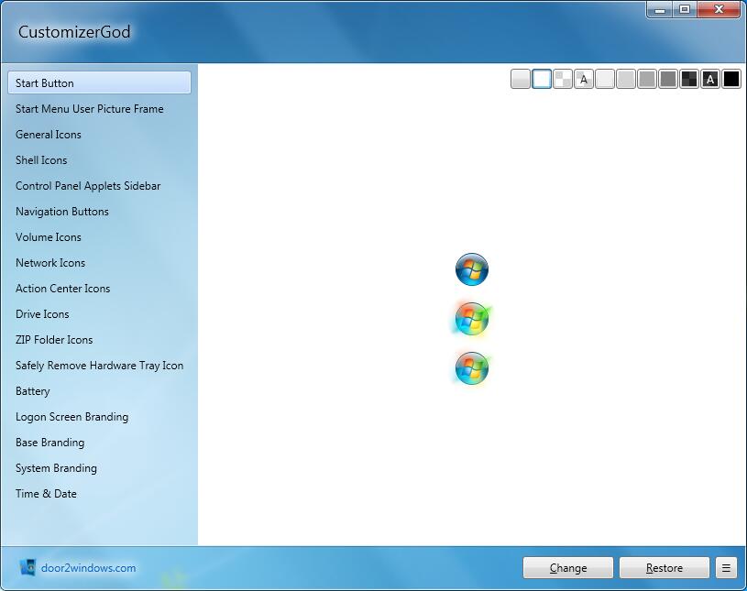The width and height of the screenshot is (747, 591).
Task: Click the door2windows logo icon
Action: point(28,568)
